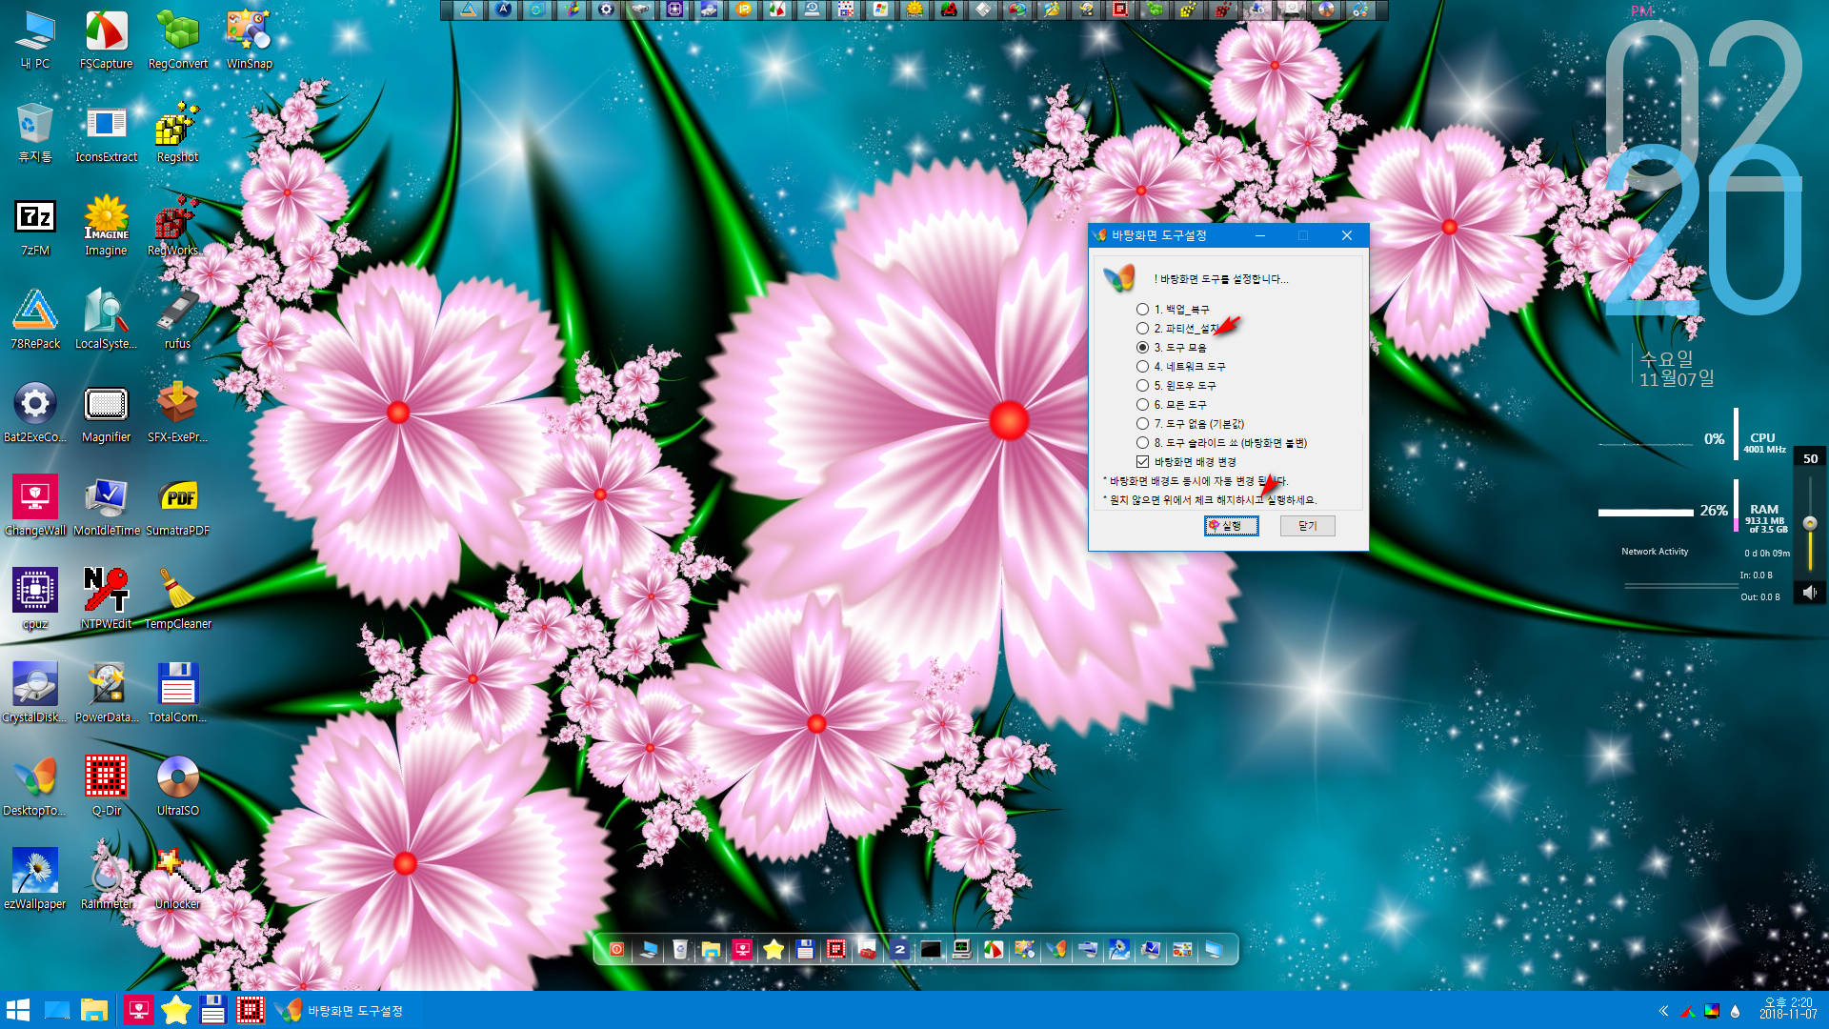Click the settings gear icon in top dock

point(606,10)
